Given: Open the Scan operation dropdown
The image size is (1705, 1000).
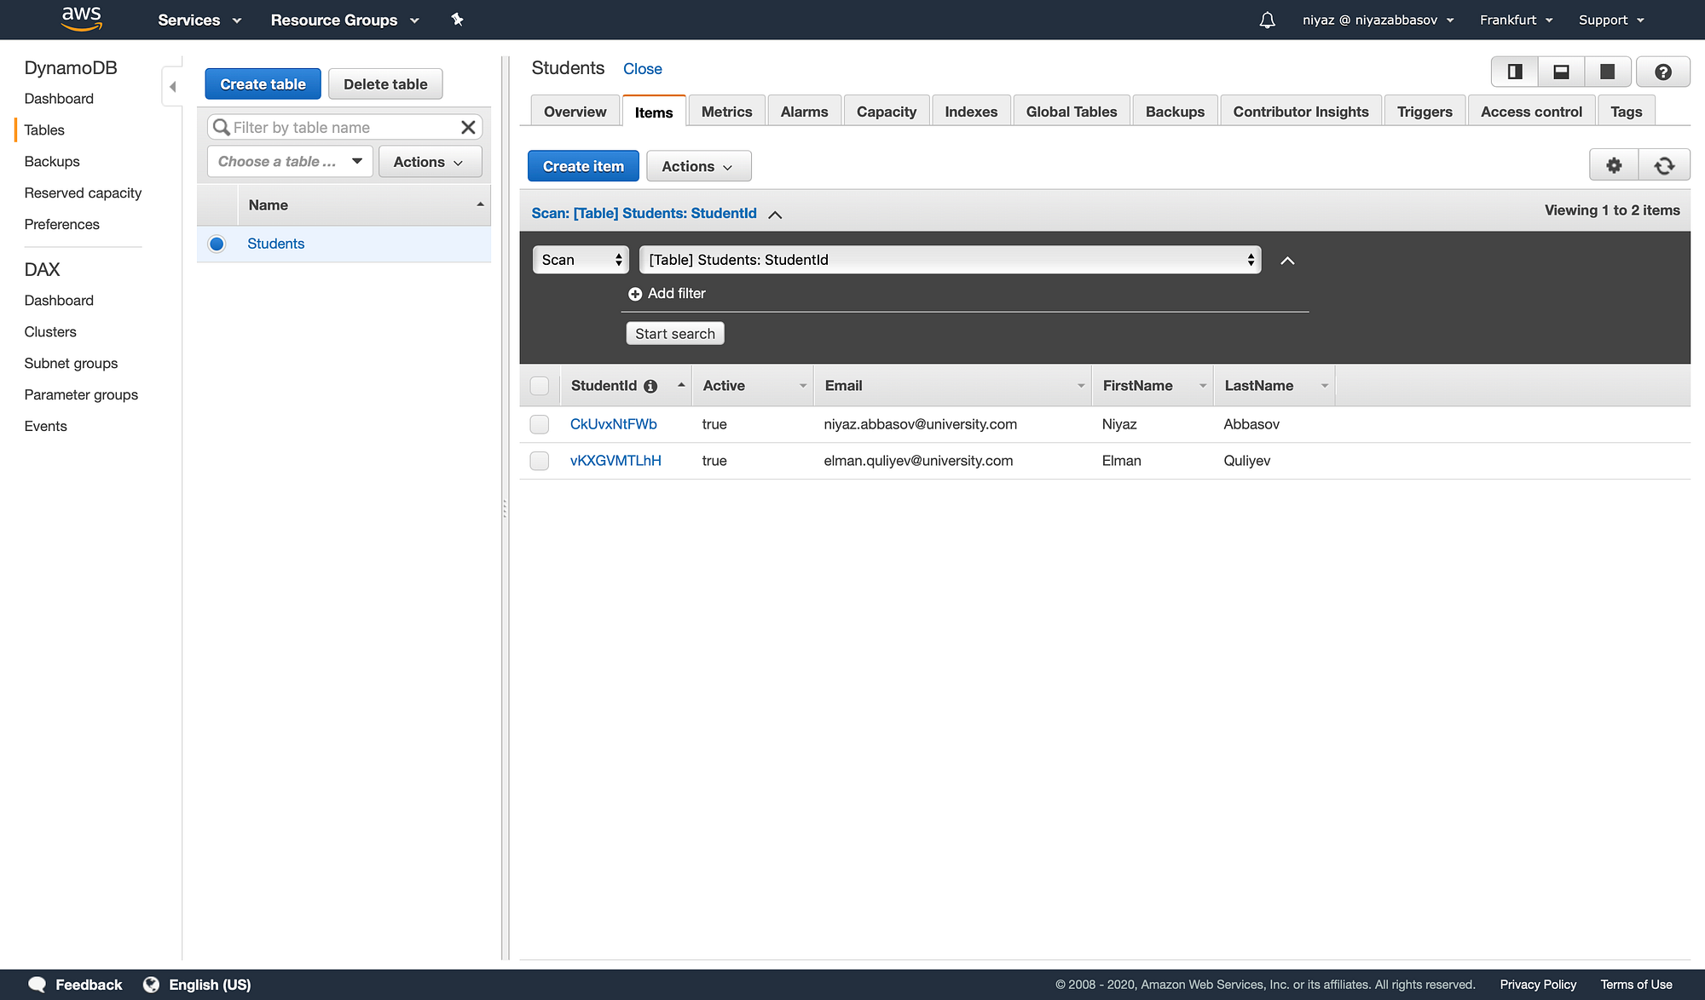Looking at the screenshot, I should [580, 259].
